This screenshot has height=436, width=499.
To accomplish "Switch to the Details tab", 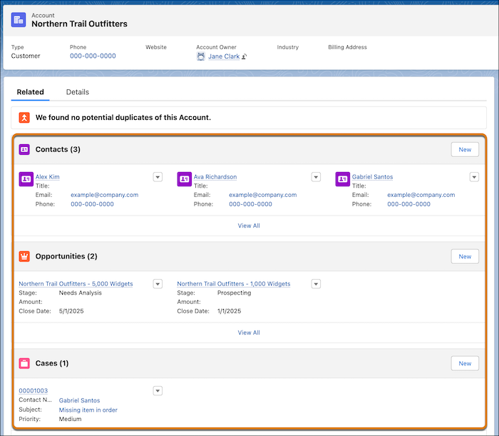I will 77,92.
